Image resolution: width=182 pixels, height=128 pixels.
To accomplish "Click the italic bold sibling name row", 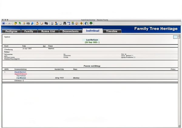I will pyautogui.click(x=21, y=78).
